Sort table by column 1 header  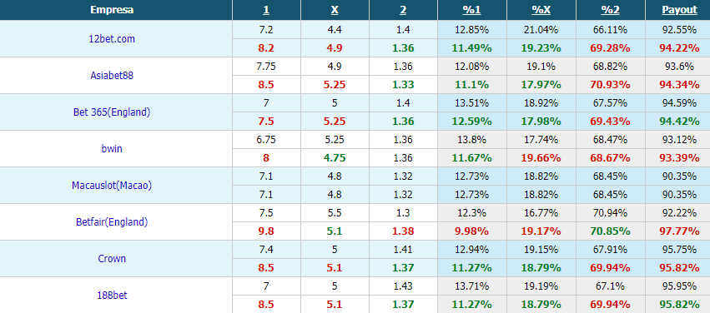pyautogui.click(x=266, y=10)
